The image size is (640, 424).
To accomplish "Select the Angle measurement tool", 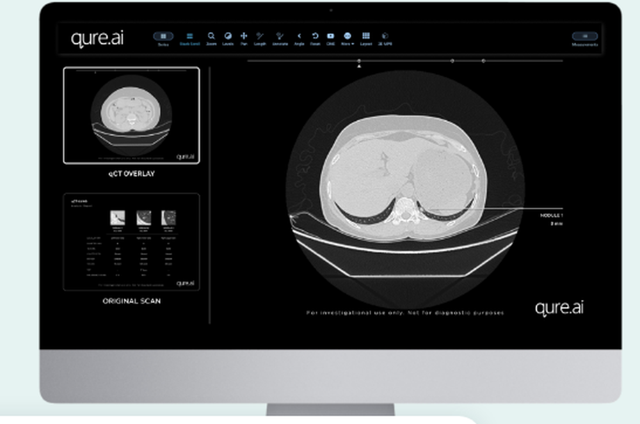I will point(299,38).
